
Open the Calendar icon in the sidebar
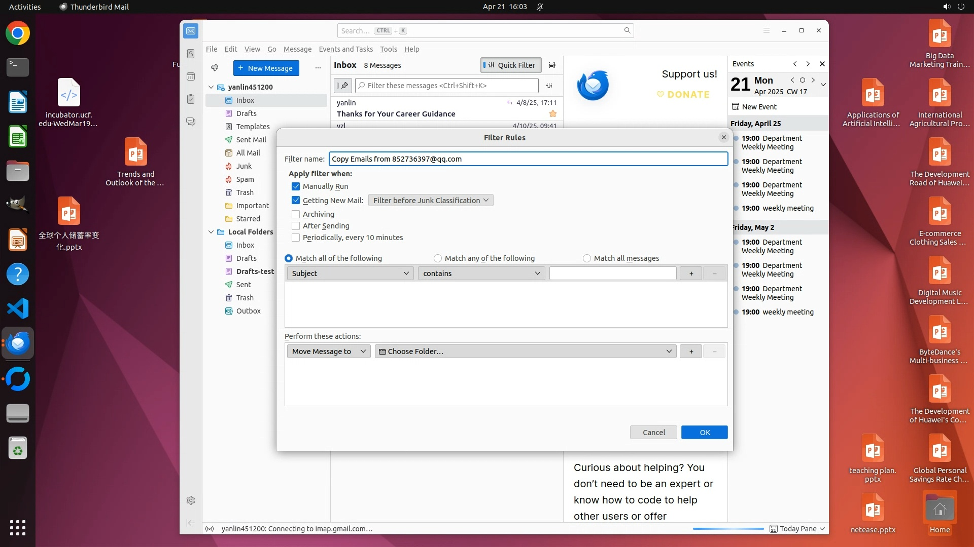tap(191, 76)
